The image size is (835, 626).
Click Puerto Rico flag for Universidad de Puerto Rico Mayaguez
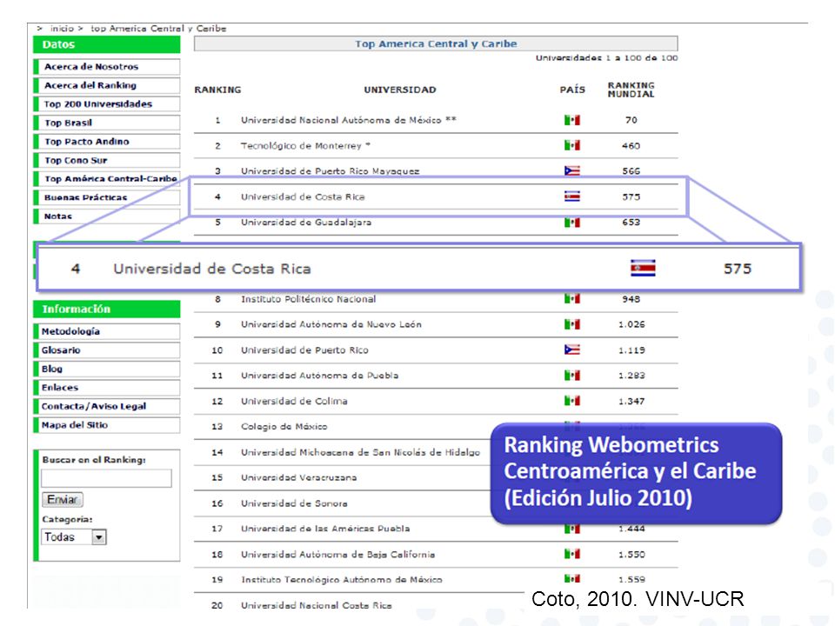coord(572,170)
